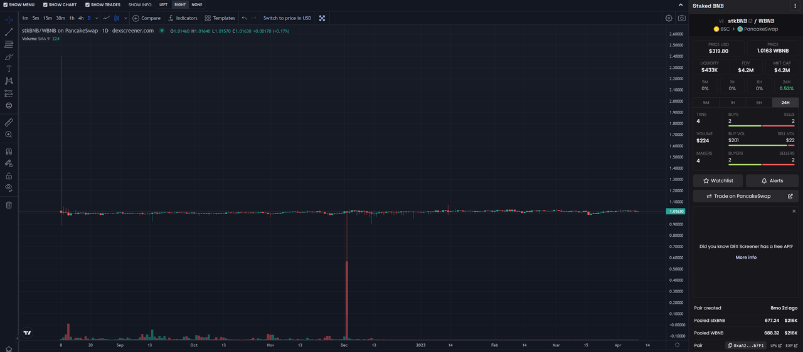Viewport: 803px width, 352px height.
Task: Expand the timeframe interval dropdown arrow
Action: point(97,18)
